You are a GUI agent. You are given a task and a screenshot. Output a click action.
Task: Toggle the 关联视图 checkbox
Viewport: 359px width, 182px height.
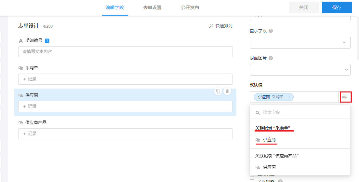click(252, 181)
